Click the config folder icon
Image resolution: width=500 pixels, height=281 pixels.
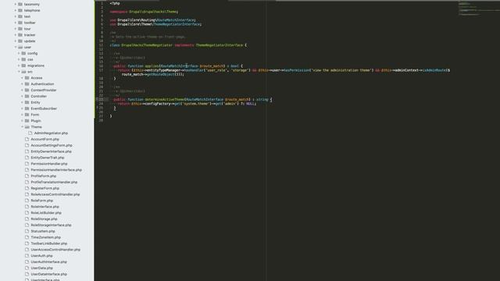click(23, 53)
